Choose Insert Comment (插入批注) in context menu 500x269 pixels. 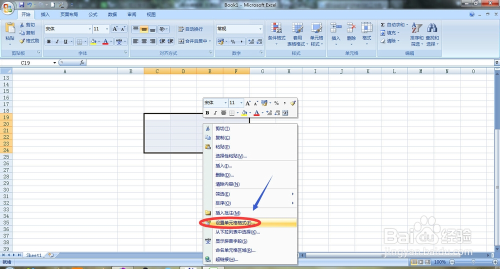[250, 213]
